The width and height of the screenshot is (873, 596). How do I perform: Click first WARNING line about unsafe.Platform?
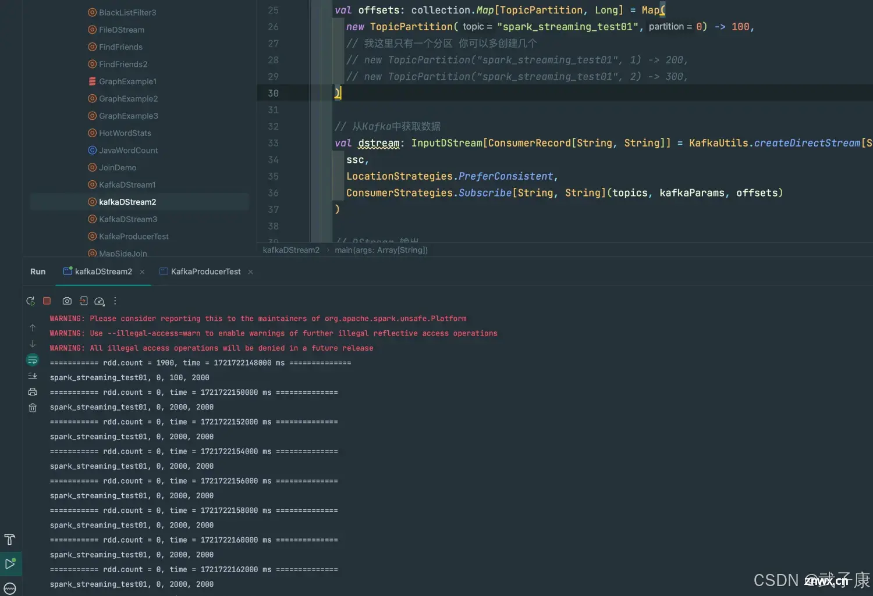pos(258,319)
